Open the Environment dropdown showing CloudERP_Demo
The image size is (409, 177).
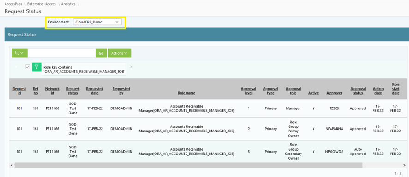tap(97, 22)
